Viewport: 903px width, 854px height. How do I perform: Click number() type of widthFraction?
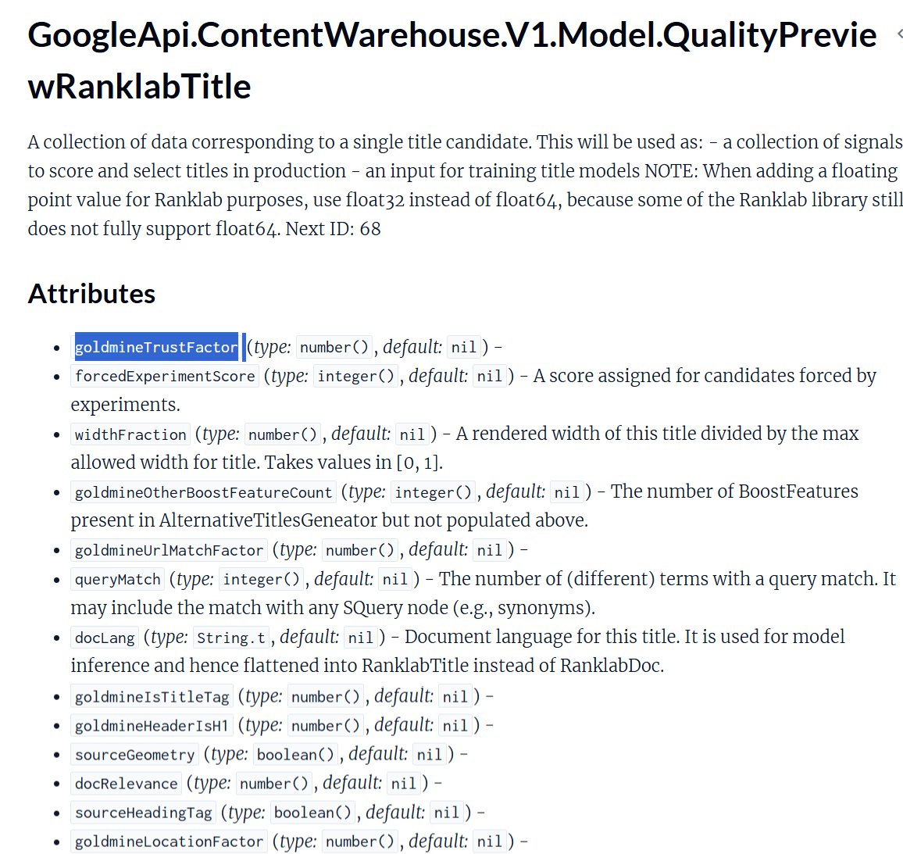[x=282, y=434]
